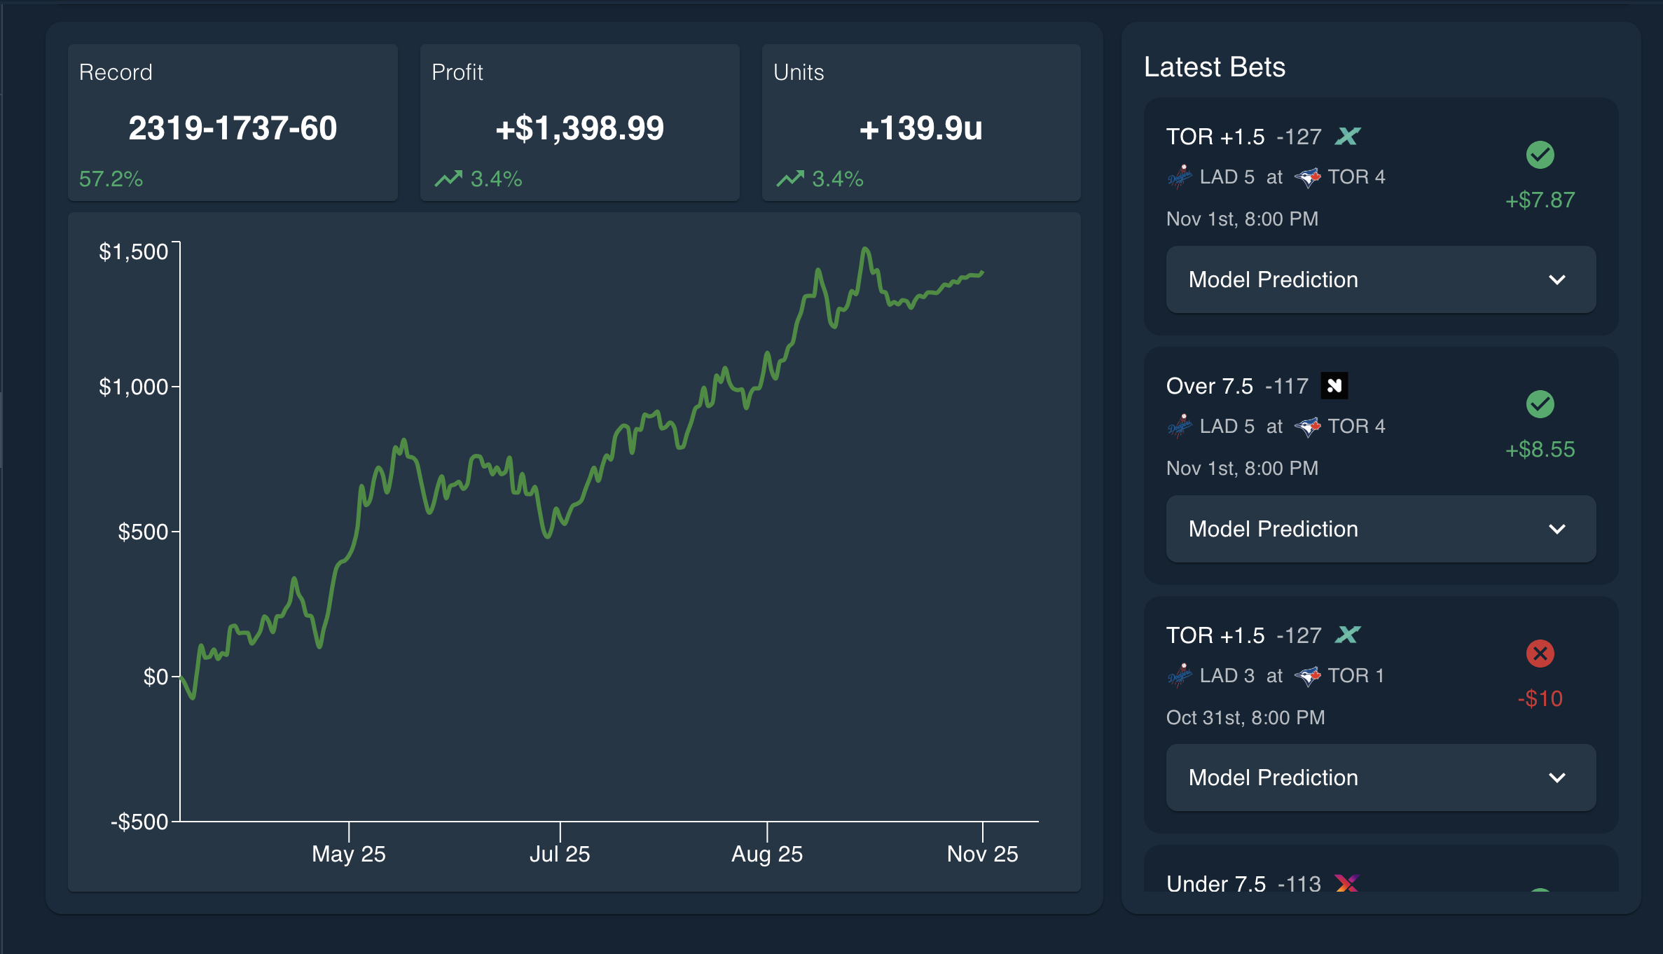Click the Profit card label
Image resolution: width=1663 pixels, height=954 pixels.
(x=457, y=72)
